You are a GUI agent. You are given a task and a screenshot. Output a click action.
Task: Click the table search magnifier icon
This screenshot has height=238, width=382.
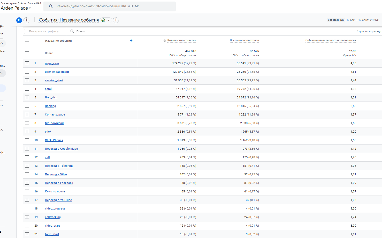click(72, 31)
